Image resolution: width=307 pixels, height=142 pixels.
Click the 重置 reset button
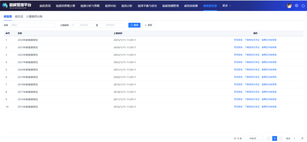(x=148, y=25)
